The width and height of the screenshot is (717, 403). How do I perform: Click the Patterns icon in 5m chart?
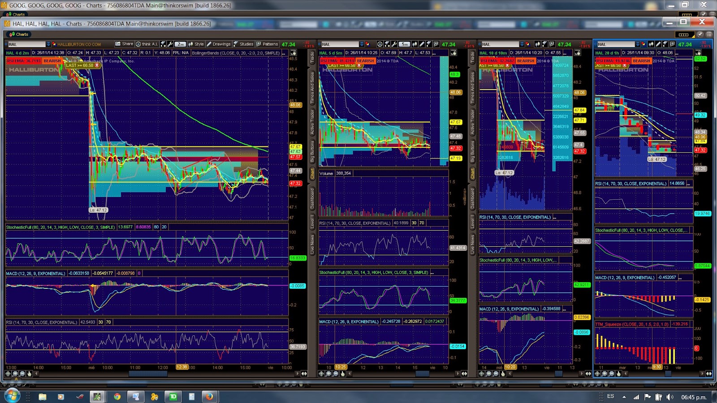click(x=436, y=44)
